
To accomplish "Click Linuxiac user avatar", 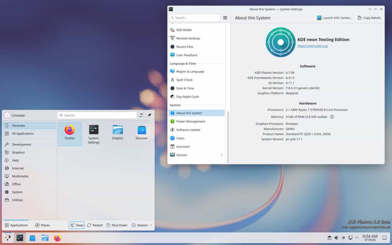I will (7, 115).
